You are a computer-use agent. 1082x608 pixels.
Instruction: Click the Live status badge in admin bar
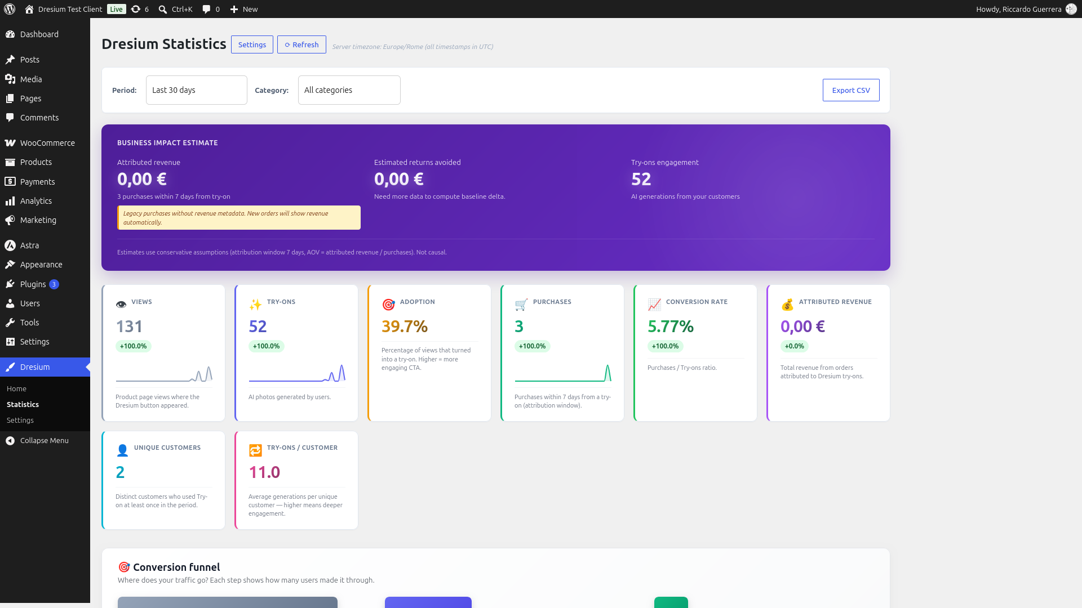click(117, 9)
